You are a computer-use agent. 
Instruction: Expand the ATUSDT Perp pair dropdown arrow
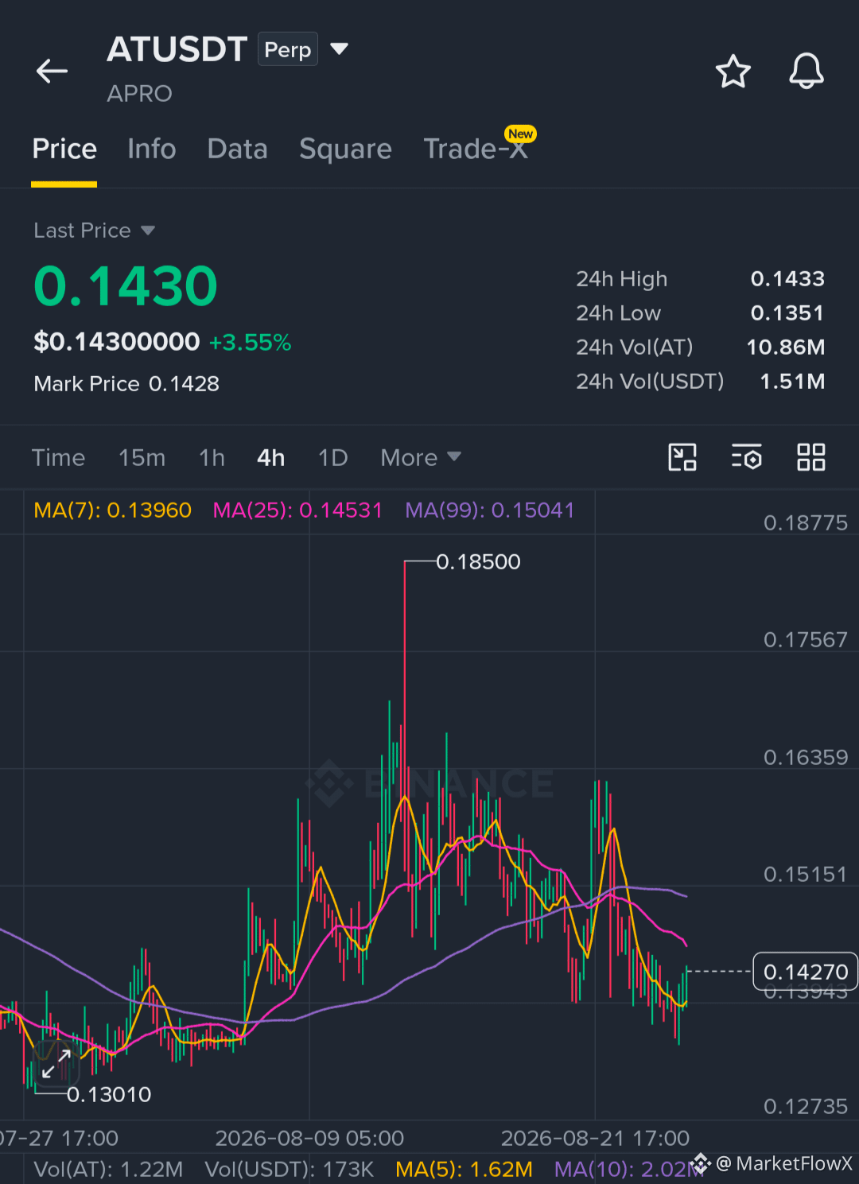pos(339,49)
